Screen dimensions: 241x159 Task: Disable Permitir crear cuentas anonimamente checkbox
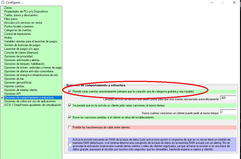click(x=70, y=91)
